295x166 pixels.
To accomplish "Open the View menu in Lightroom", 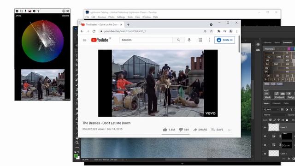I will [137, 17].
